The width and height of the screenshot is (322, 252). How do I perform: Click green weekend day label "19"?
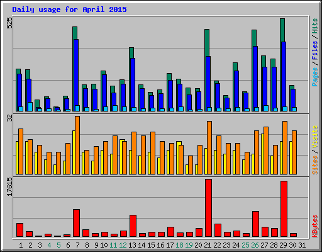[x=189, y=245]
